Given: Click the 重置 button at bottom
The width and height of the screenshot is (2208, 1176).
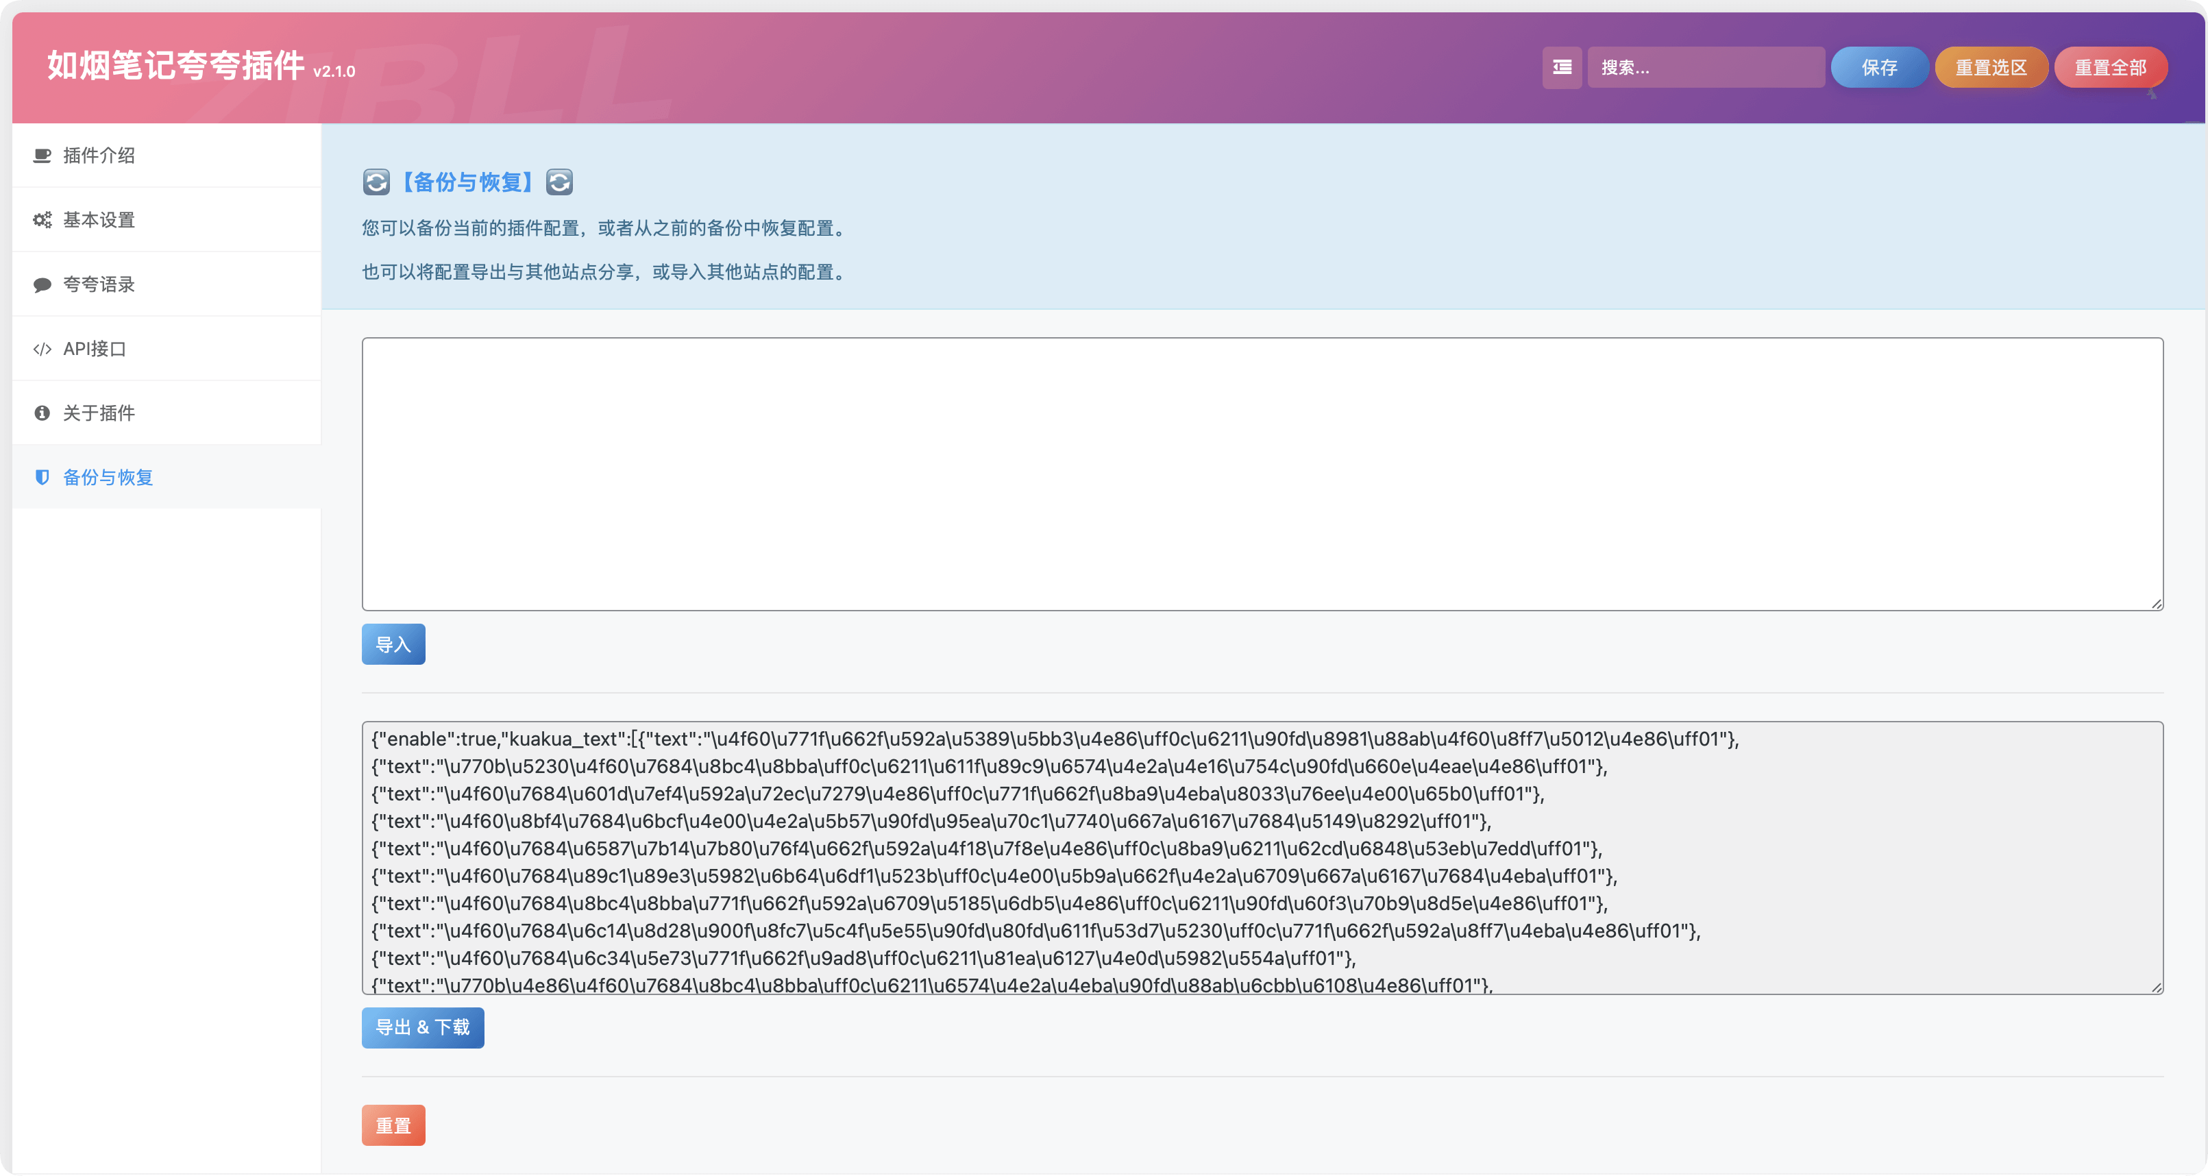Looking at the screenshot, I should [x=393, y=1125].
